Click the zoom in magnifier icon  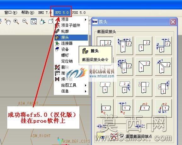[x=16, y=22]
